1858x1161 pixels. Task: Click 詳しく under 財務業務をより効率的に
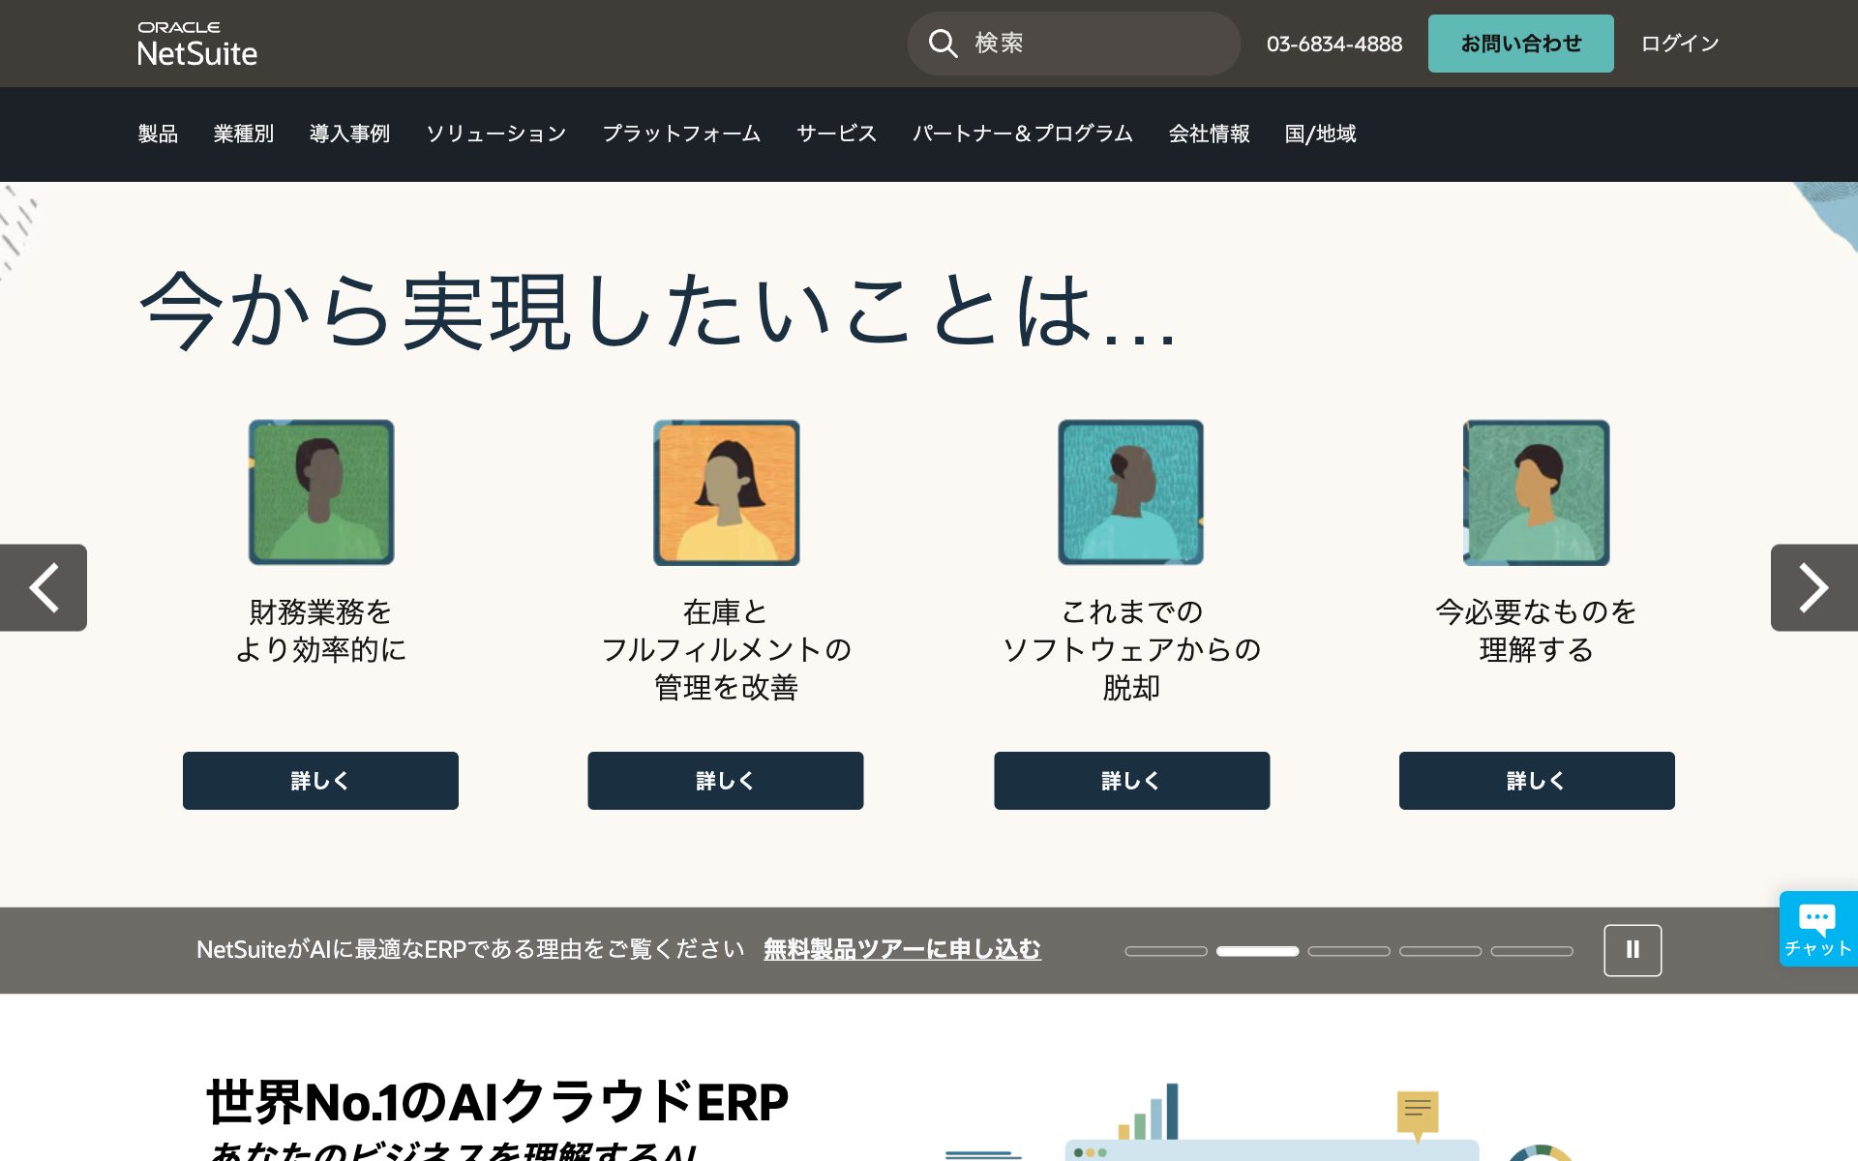click(320, 781)
